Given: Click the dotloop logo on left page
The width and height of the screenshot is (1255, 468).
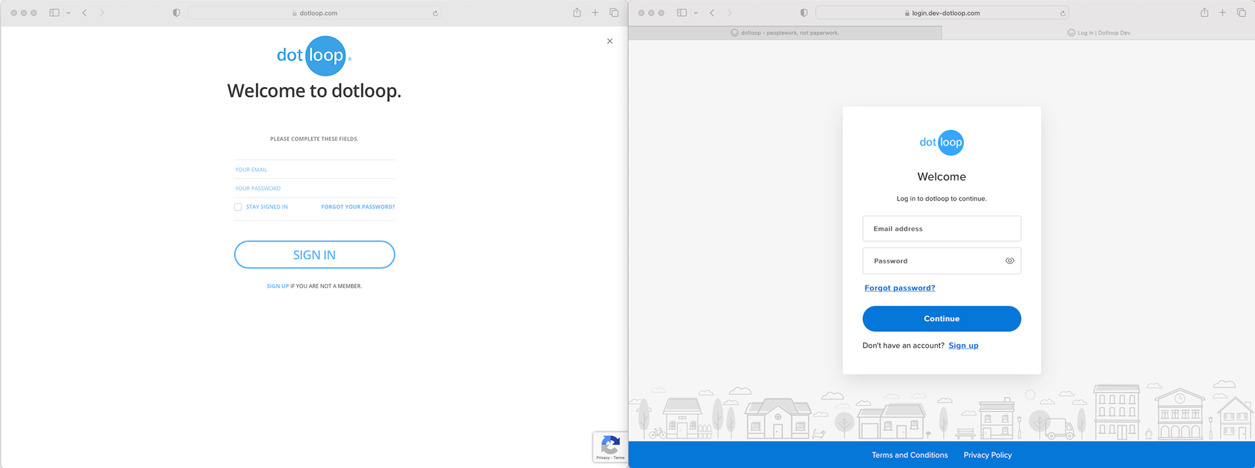Looking at the screenshot, I should (314, 56).
